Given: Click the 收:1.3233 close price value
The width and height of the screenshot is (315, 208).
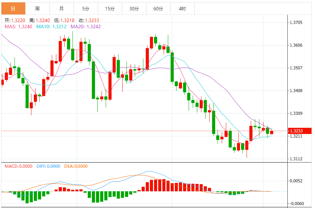Looking at the screenshot, I should coord(89,20).
